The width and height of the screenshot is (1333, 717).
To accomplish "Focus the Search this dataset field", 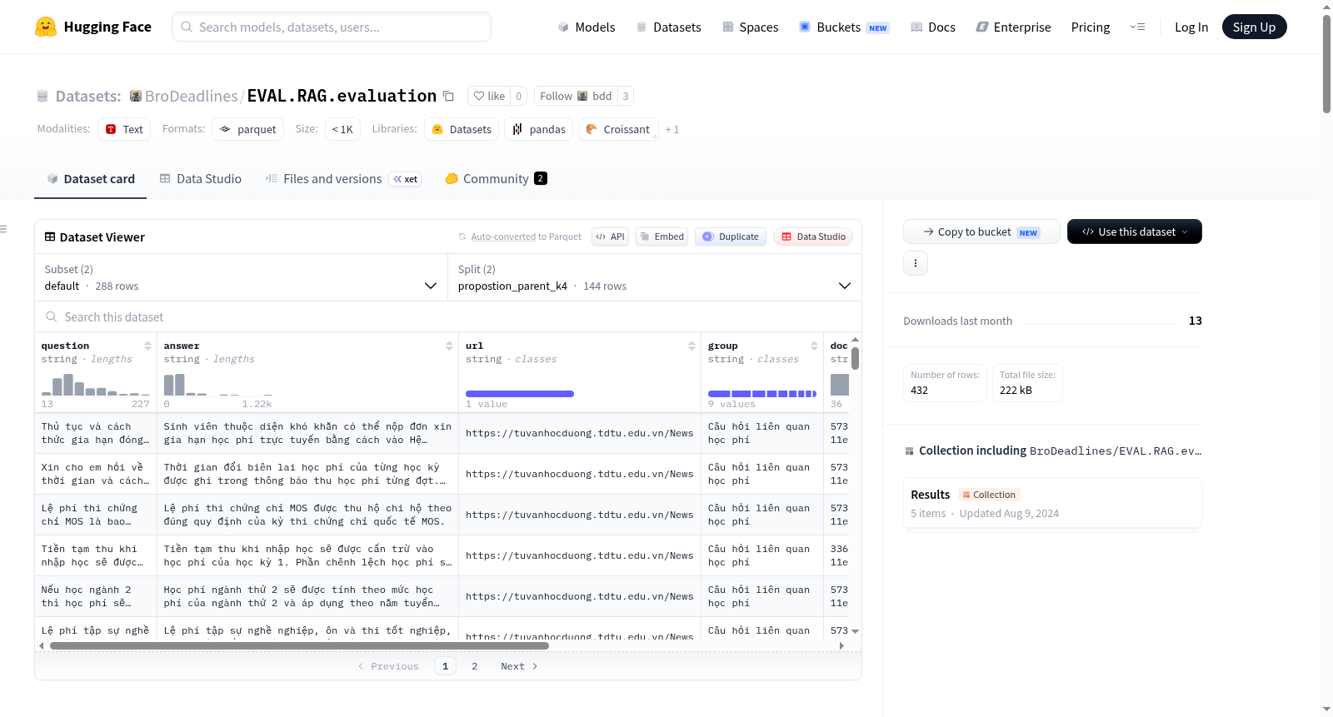I will click(448, 316).
